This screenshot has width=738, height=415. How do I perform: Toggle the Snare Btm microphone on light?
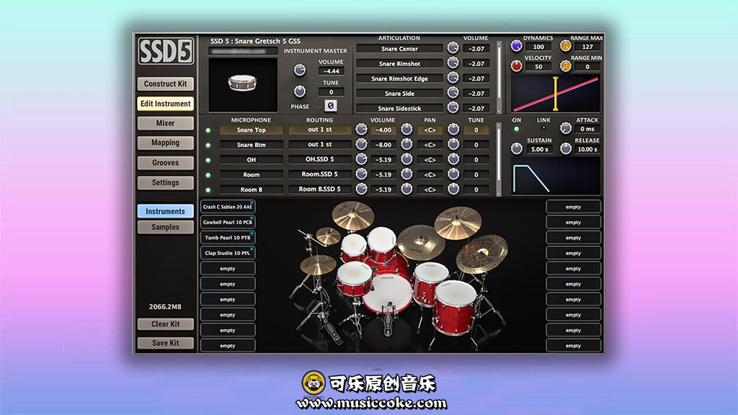click(208, 146)
